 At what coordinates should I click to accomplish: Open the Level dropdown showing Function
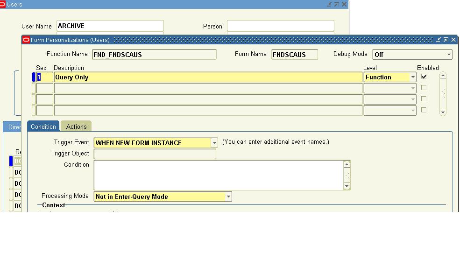click(x=413, y=77)
